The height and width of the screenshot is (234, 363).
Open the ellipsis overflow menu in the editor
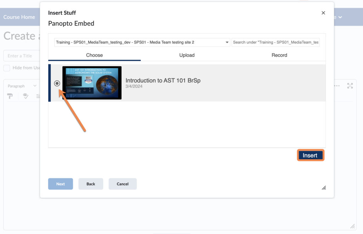[336, 86]
